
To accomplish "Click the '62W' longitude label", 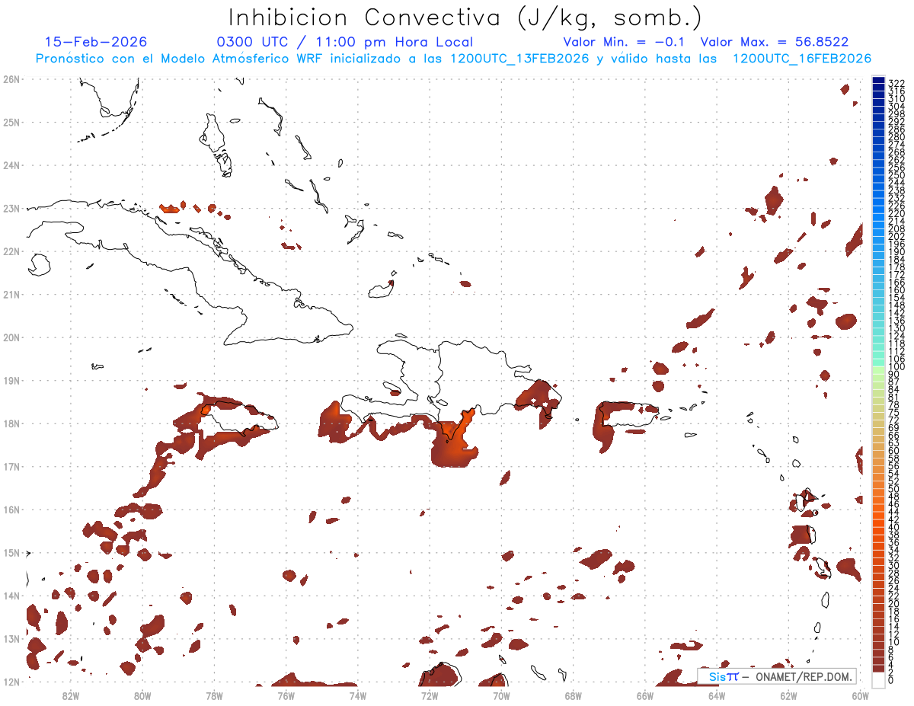I will point(788,695).
